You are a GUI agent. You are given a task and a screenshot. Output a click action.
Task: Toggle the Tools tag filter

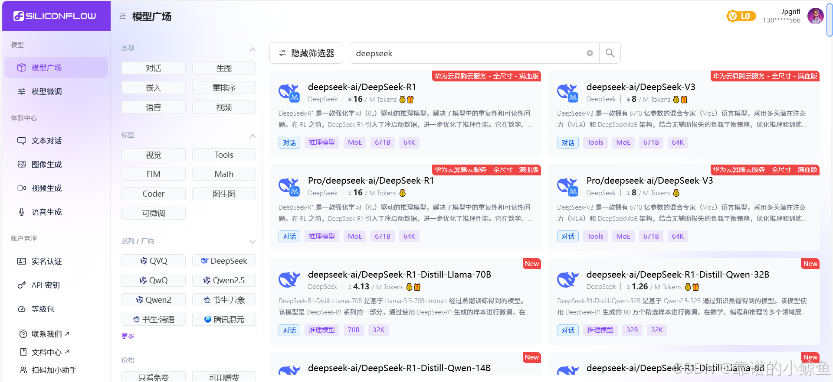[x=224, y=155]
